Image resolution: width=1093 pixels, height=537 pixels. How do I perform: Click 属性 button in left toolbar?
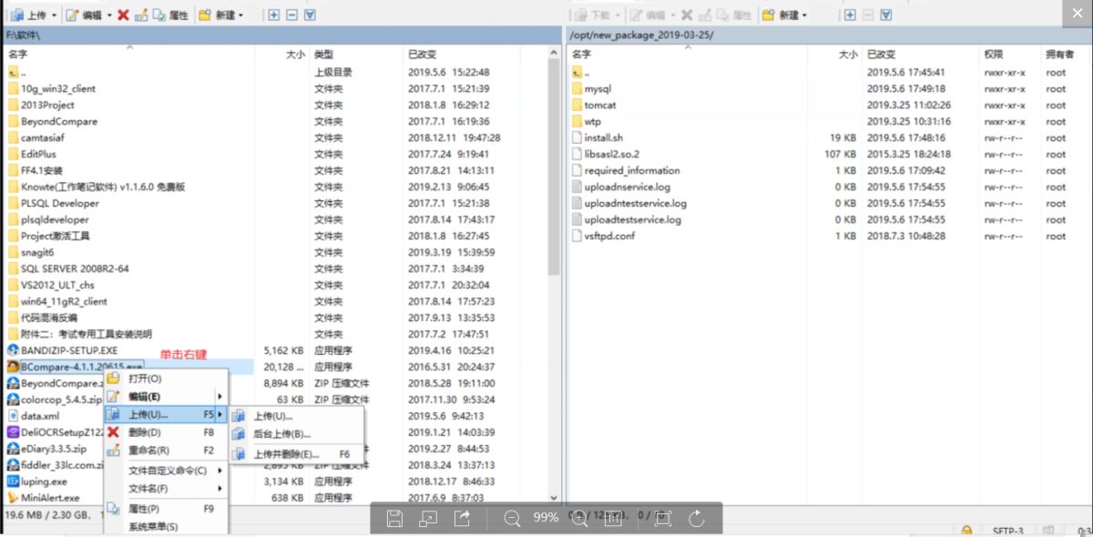[170, 15]
